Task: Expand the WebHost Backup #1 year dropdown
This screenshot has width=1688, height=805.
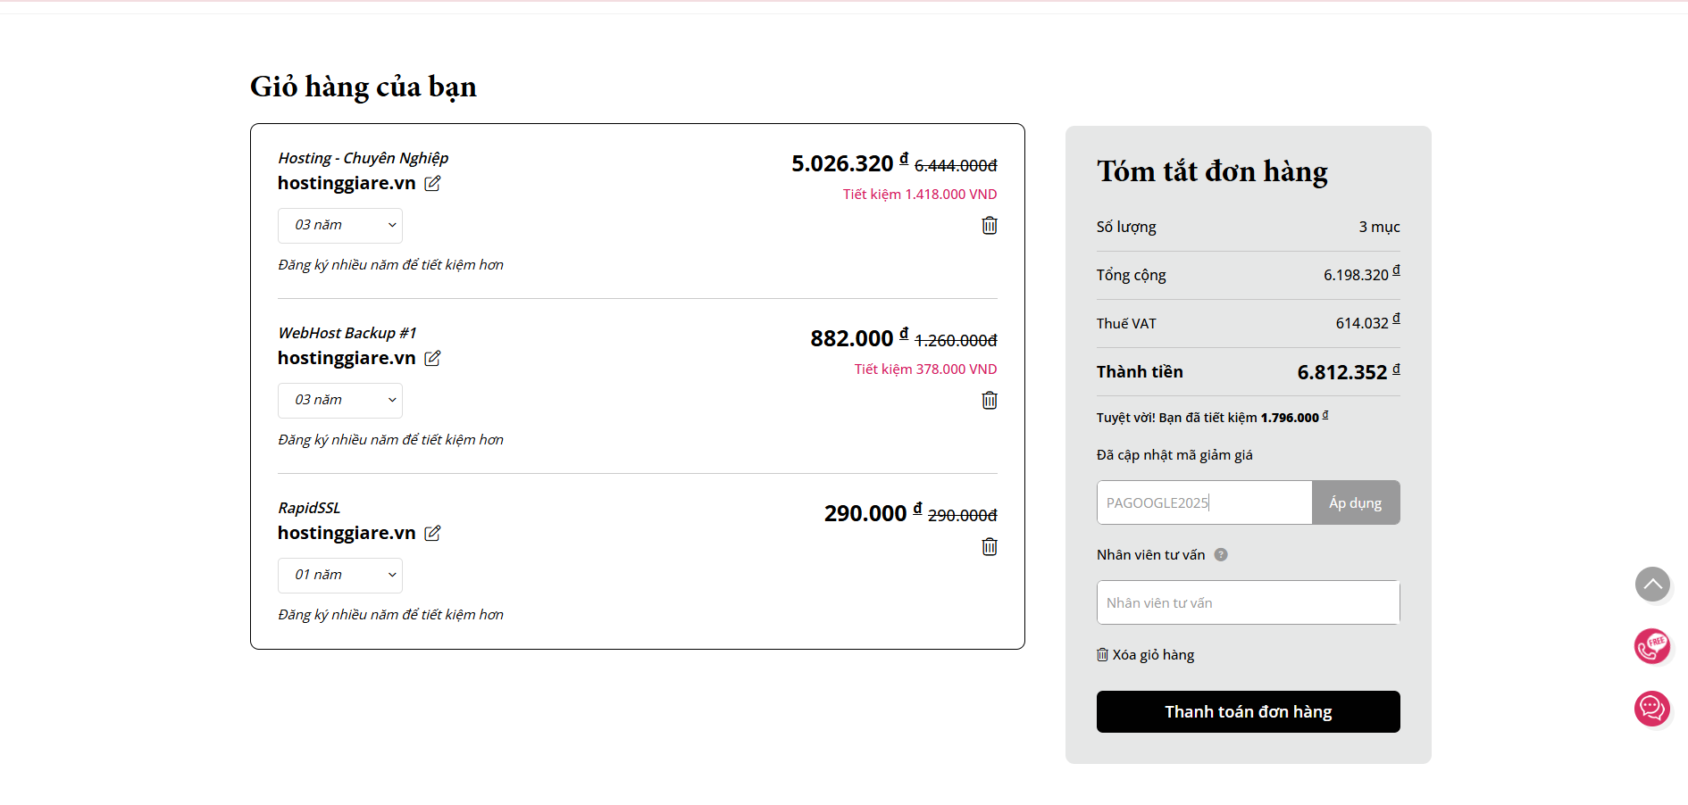Action: tap(340, 401)
